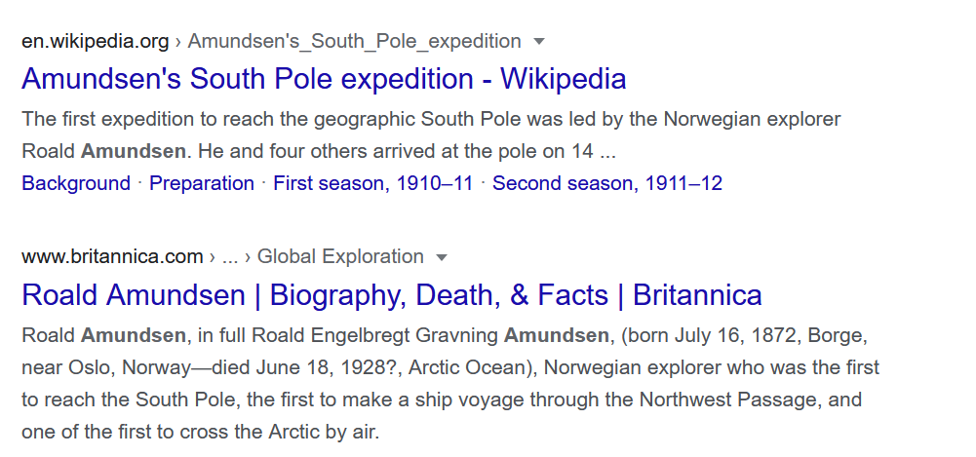Click the www.britannica.com domain text

[x=112, y=257]
